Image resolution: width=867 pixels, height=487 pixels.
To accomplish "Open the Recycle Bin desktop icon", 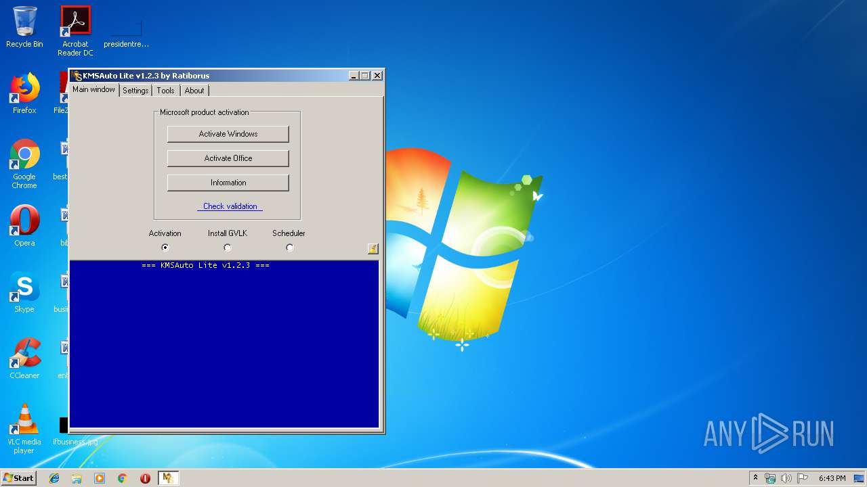I will [24, 27].
